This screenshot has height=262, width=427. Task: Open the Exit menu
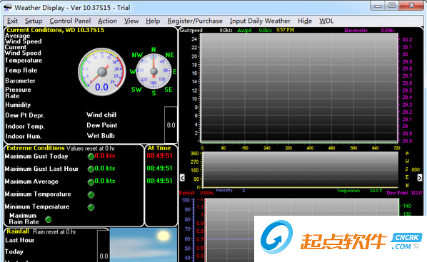[x=13, y=21]
